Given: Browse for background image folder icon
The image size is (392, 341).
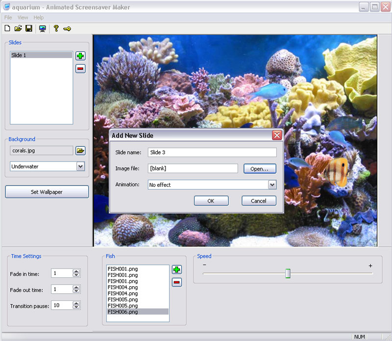Looking at the screenshot, I should click(x=81, y=151).
